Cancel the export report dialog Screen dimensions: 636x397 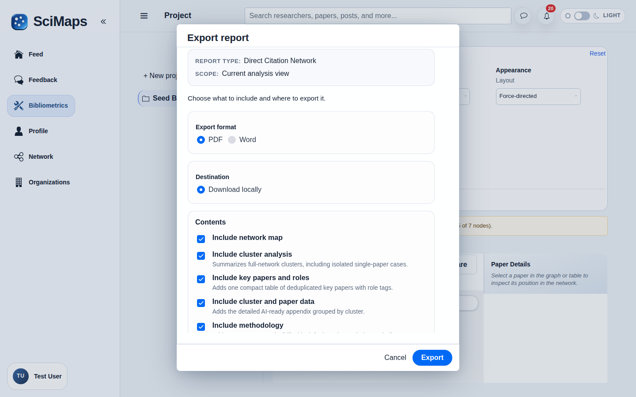pyautogui.click(x=395, y=358)
